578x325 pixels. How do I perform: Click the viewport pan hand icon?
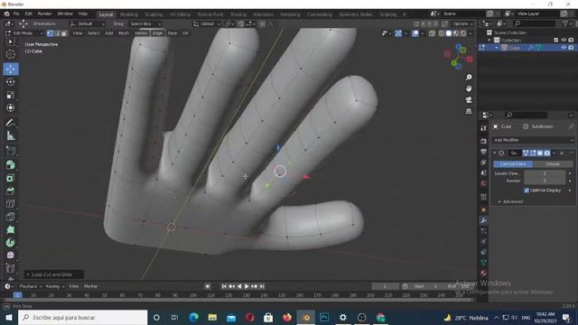[x=469, y=88]
